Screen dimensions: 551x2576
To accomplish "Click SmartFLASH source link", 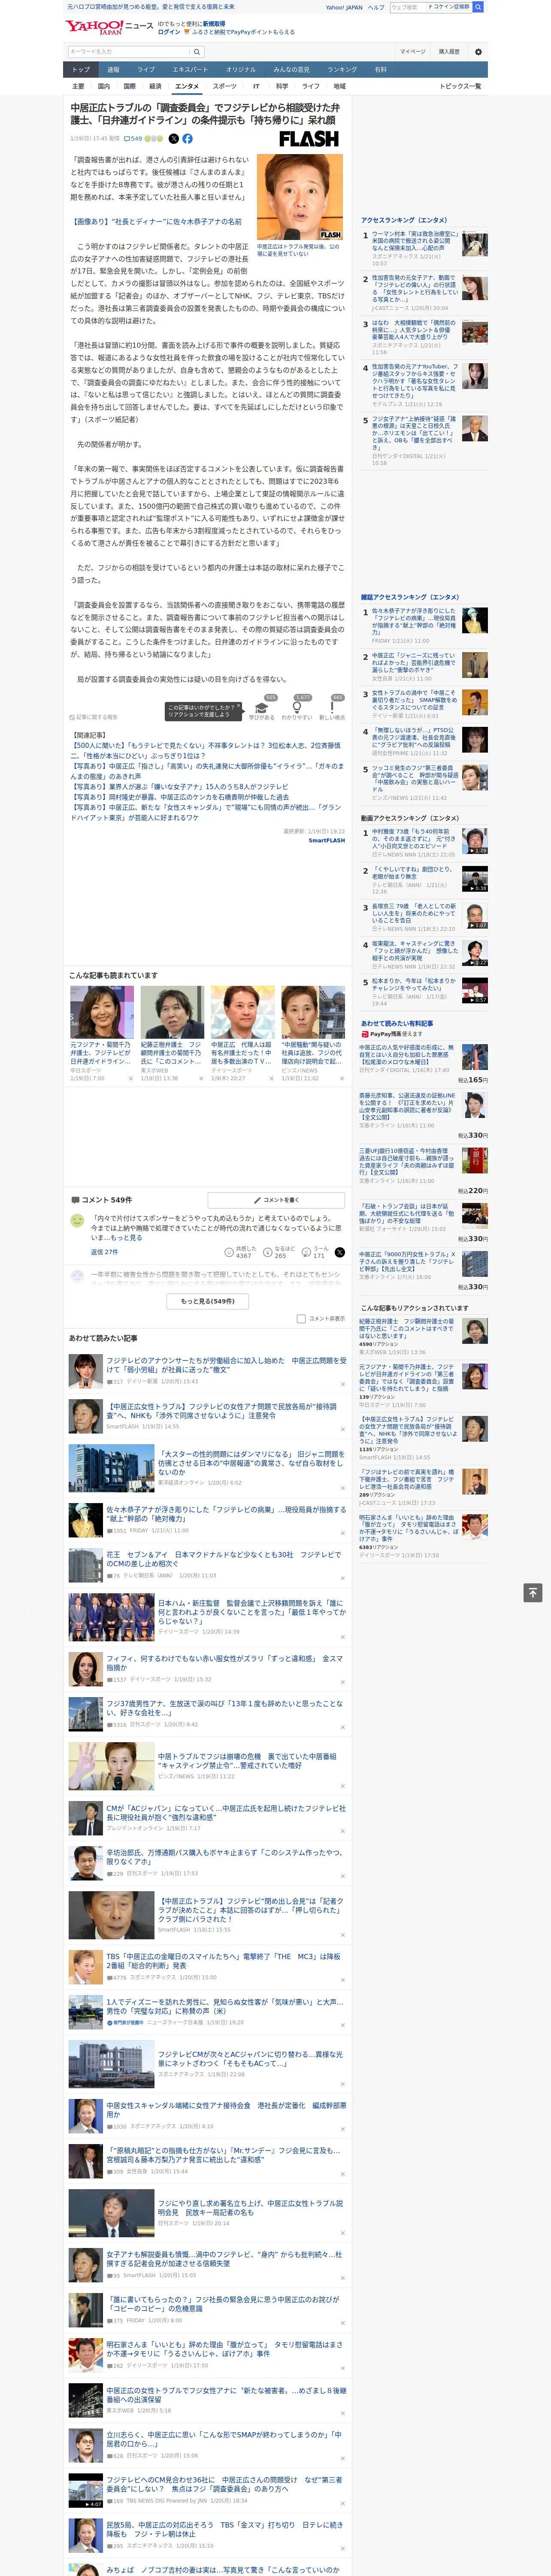I will [x=326, y=840].
